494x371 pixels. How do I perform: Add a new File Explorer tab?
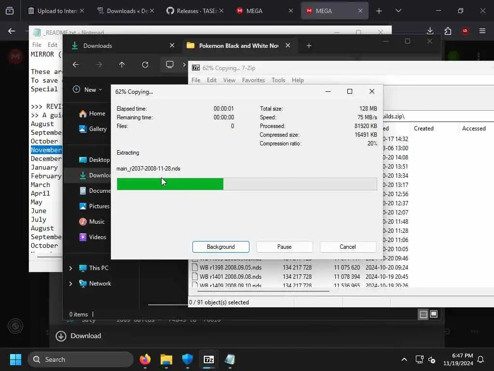[x=309, y=46]
